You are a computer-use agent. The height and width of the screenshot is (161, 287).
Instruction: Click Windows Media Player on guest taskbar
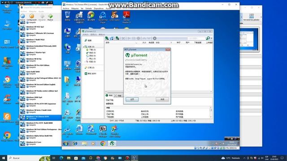click(x=93, y=144)
